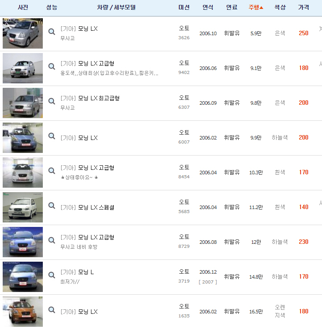Image resolution: width=322 pixels, height=329 pixels.
Task: Click the price 250
Action: click(x=304, y=33)
